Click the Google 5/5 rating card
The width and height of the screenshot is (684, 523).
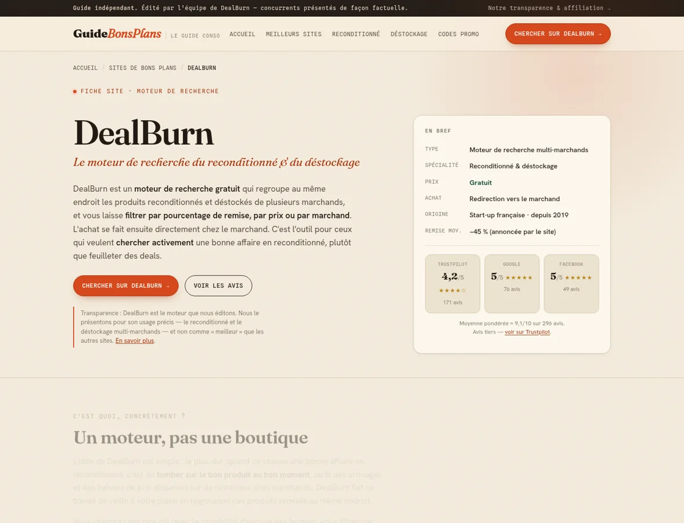(x=512, y=284)
